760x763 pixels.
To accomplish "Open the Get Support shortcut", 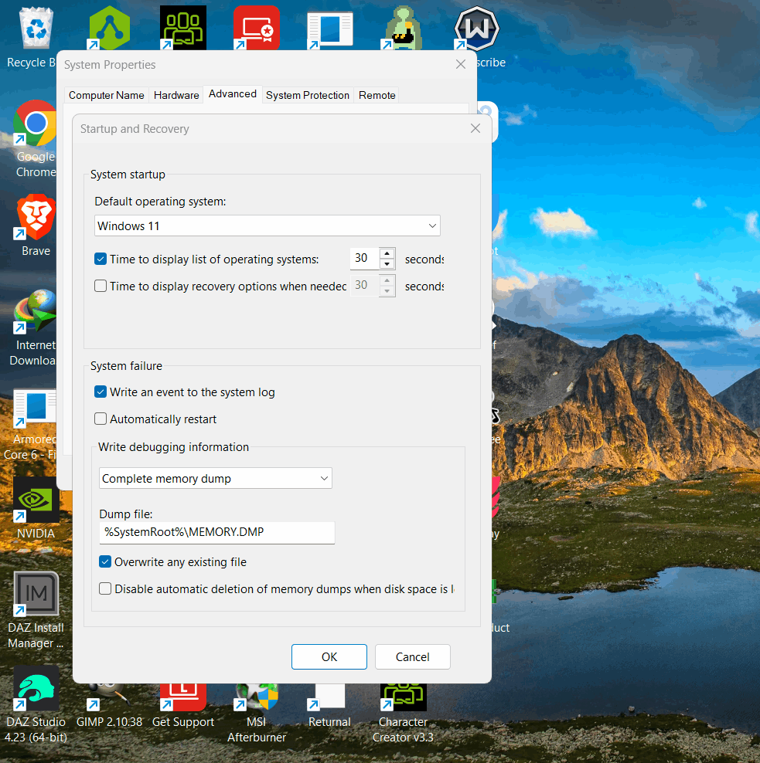I will tap(182, 697).
